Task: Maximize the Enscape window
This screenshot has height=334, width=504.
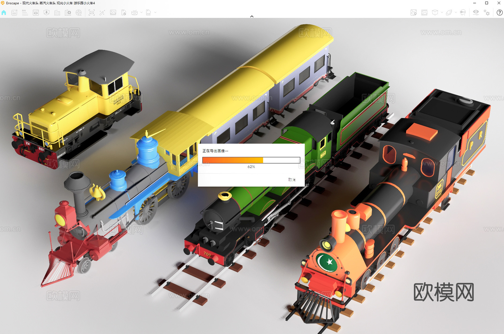Action: point(487,3)
